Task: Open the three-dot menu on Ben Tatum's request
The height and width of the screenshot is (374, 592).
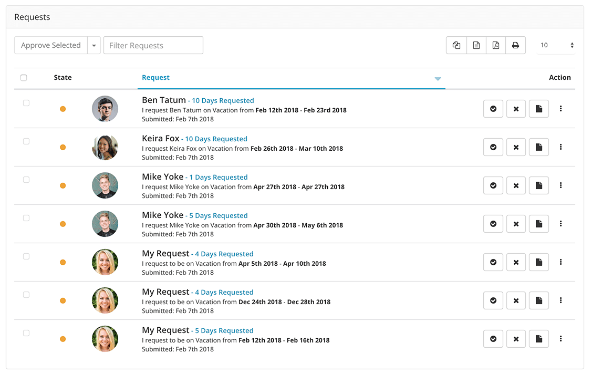Action: 560,109
